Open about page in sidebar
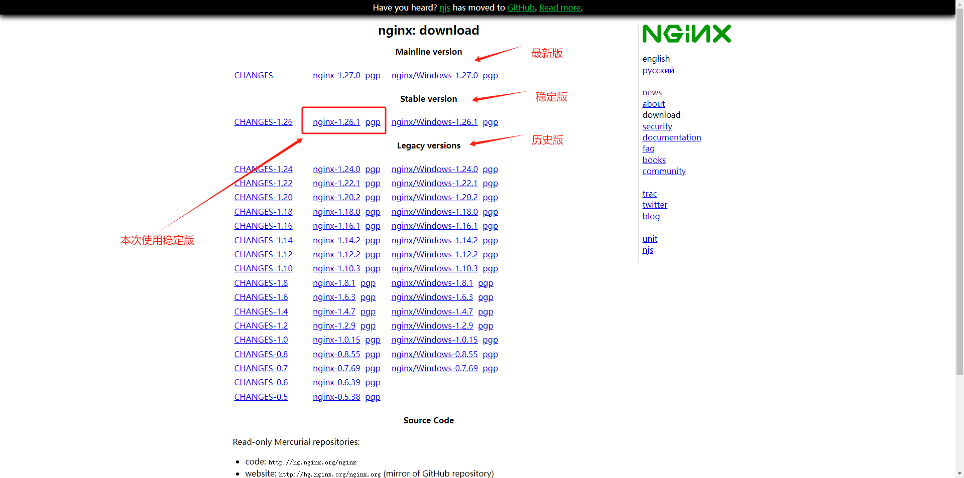The image size is (964, 478). (x=654, y=104)
